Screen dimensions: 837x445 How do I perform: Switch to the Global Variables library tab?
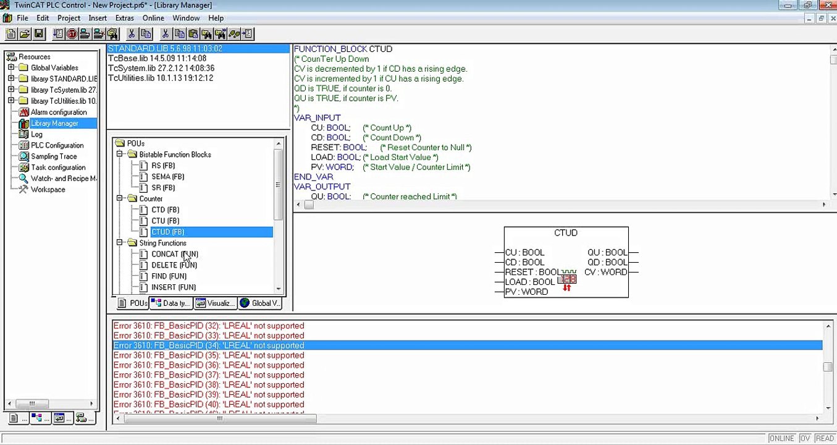pos(261,303)
